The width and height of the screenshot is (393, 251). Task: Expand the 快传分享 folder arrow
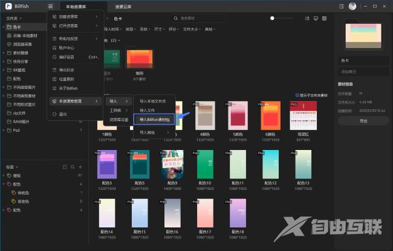tap(4, 62)
